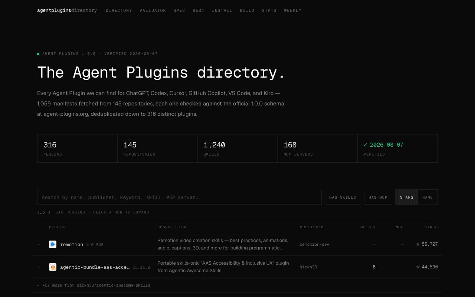Toggle the HAS MCP filter
This screenshot has width=475, height=297.
click(x=378, y=197)
